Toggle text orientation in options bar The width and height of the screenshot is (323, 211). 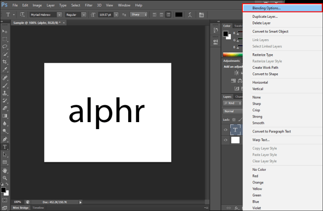click(22, 15)
